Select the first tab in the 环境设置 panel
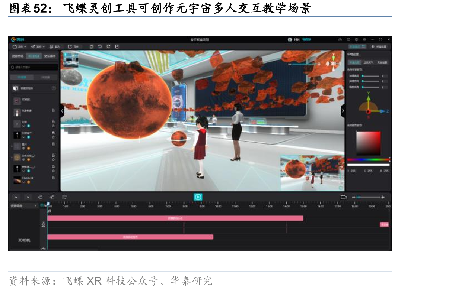This screenshot has height=292, width=449. click(354, 62)
